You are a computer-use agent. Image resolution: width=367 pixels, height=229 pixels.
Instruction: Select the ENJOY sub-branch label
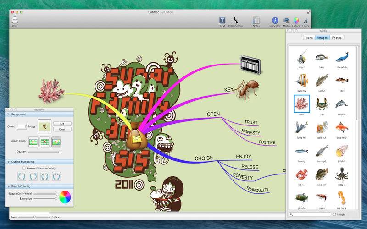click(x=244, y=157)
